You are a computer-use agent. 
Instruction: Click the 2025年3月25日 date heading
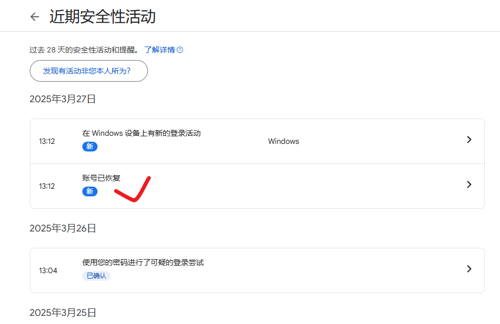(63, 313)
